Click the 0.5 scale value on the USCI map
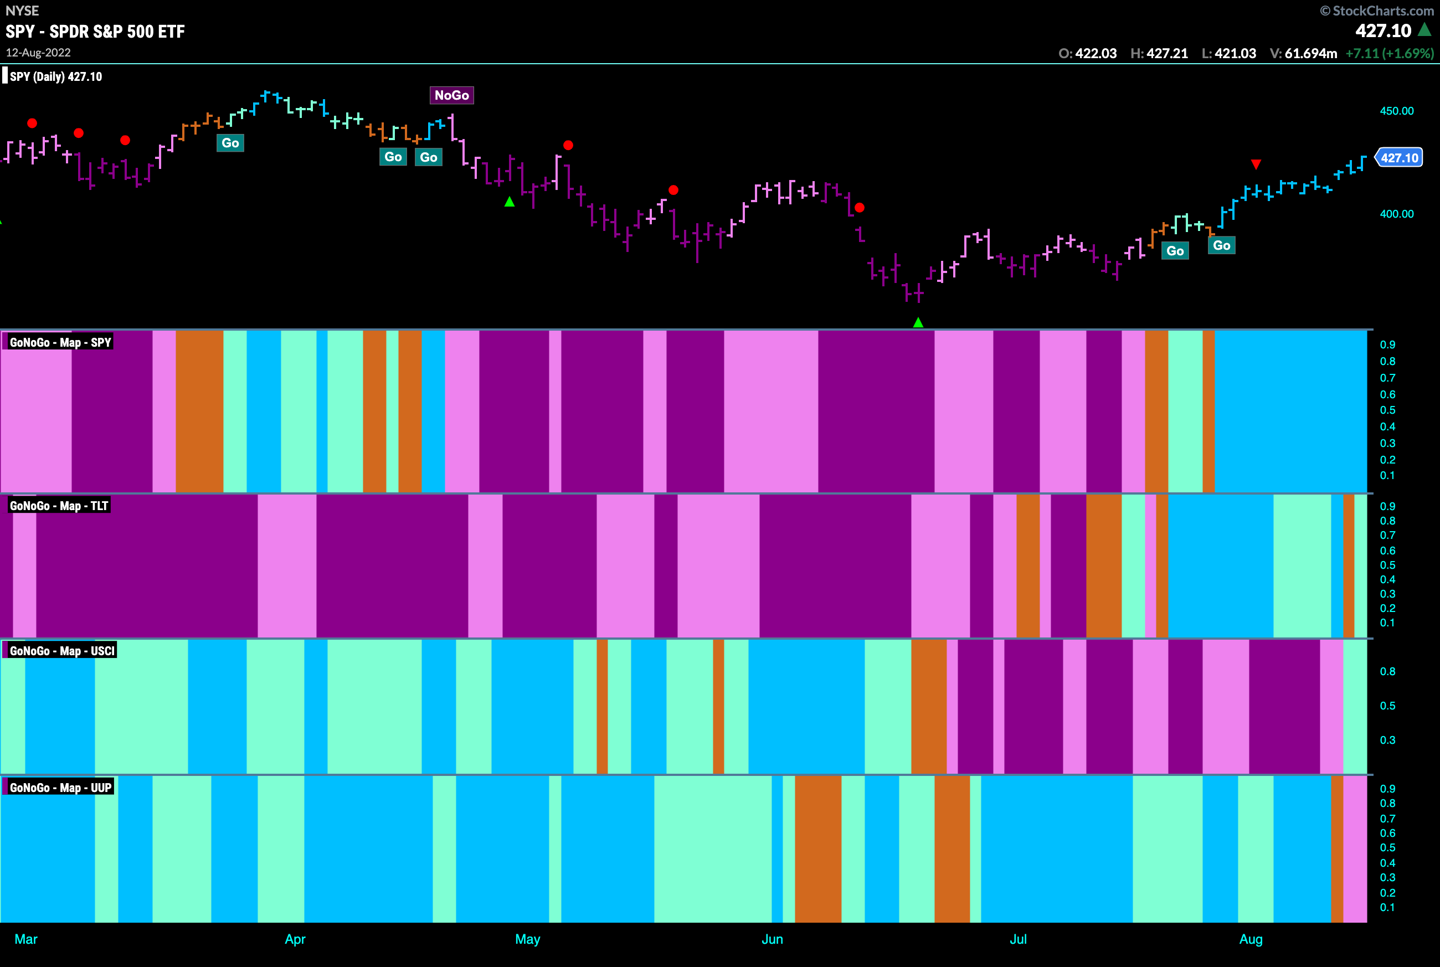The height and width of the screenshot is (967, 1440). (x=1387, y=706)
